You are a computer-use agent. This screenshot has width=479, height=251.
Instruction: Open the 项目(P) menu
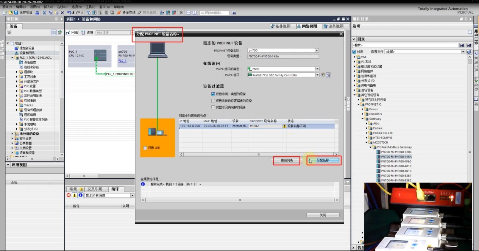point(7,7)
